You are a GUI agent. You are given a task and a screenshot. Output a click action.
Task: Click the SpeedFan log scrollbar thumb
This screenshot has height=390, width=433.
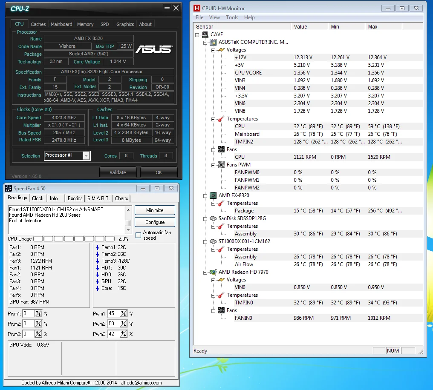[128, 223]
